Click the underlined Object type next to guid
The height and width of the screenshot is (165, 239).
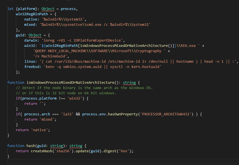pos(35,35)
